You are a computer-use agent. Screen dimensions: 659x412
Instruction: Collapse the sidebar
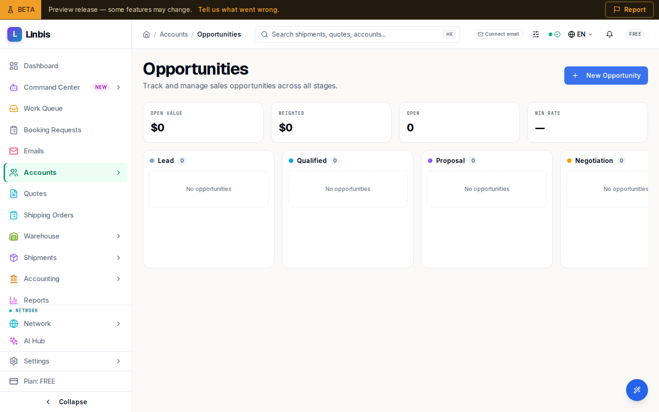66,402
